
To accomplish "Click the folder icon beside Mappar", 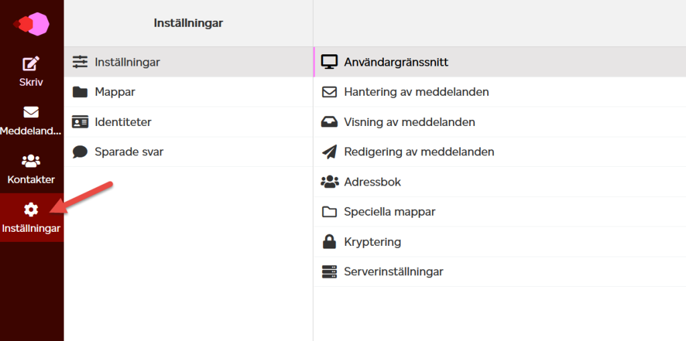I will tap(80, 92).
